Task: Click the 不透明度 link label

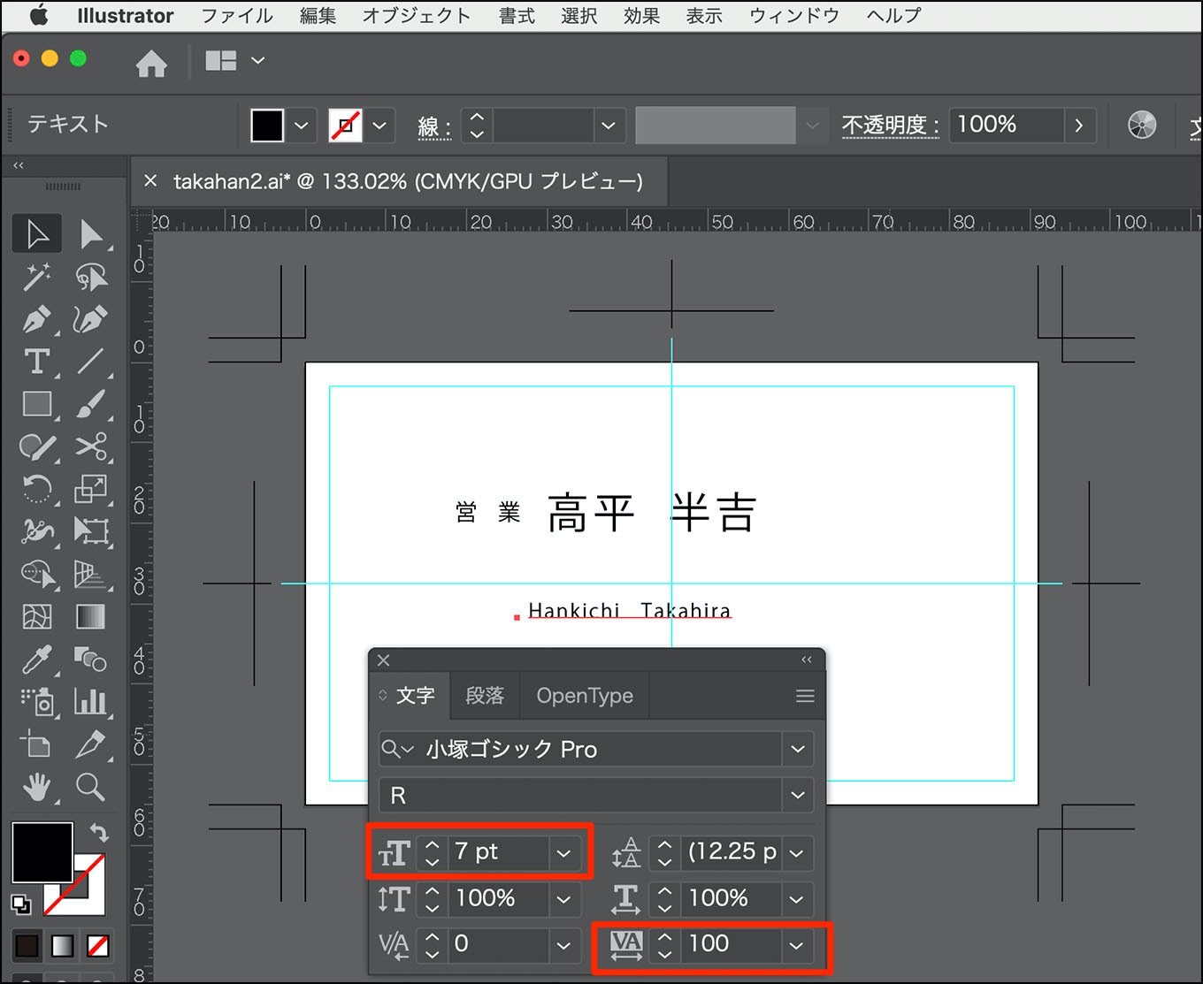Action: pyautogui.click(x=890, y=126)
